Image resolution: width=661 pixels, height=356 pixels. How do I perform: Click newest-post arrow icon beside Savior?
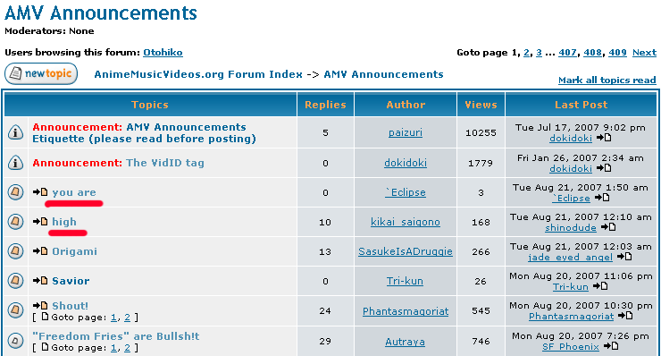(40, 280)
